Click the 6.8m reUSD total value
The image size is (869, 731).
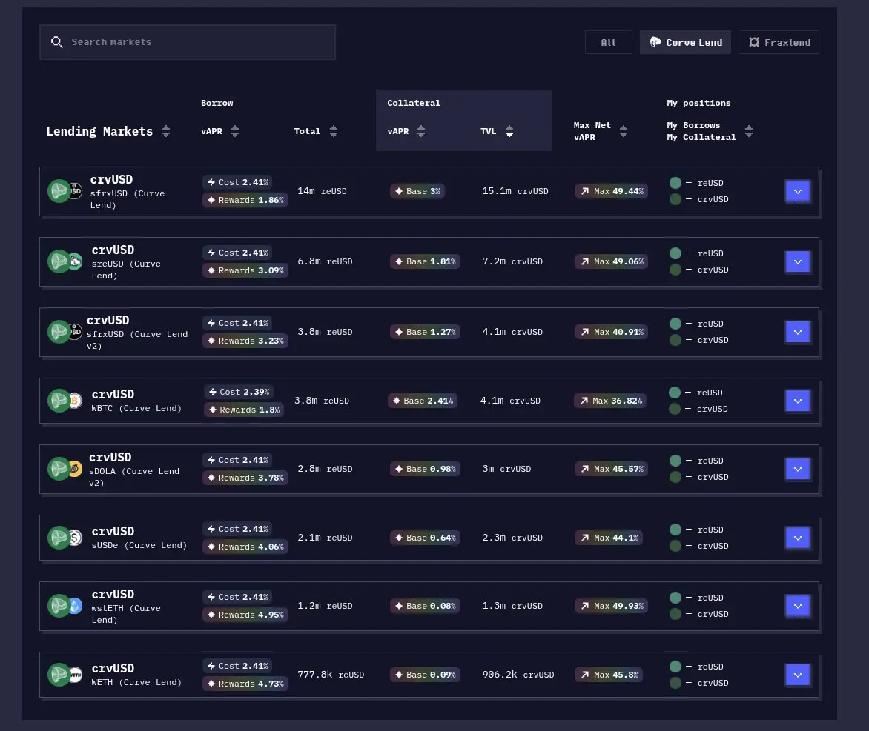point(325,261)
